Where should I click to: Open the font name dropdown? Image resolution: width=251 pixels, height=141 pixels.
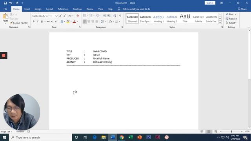pos(47,16)
